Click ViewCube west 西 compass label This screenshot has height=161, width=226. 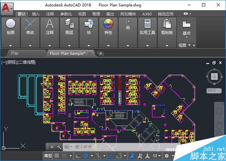point(207,77)
